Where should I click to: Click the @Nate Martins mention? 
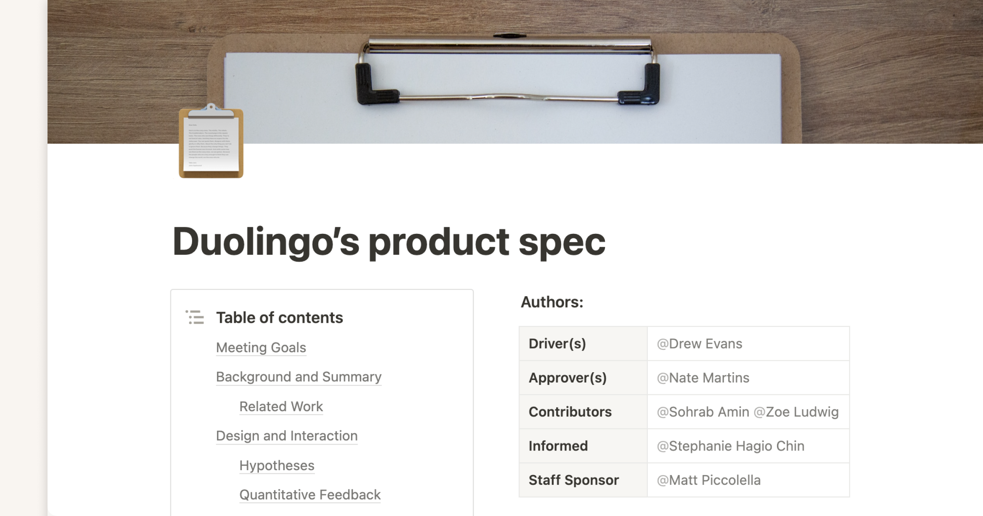(x=703, y=378)
